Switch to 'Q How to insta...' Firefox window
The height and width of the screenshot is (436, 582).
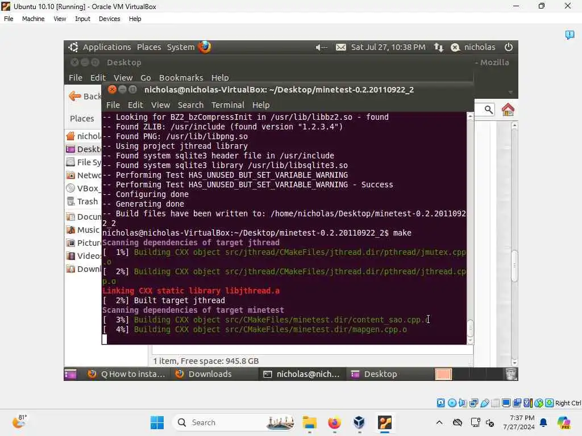(x=126, y=374)
